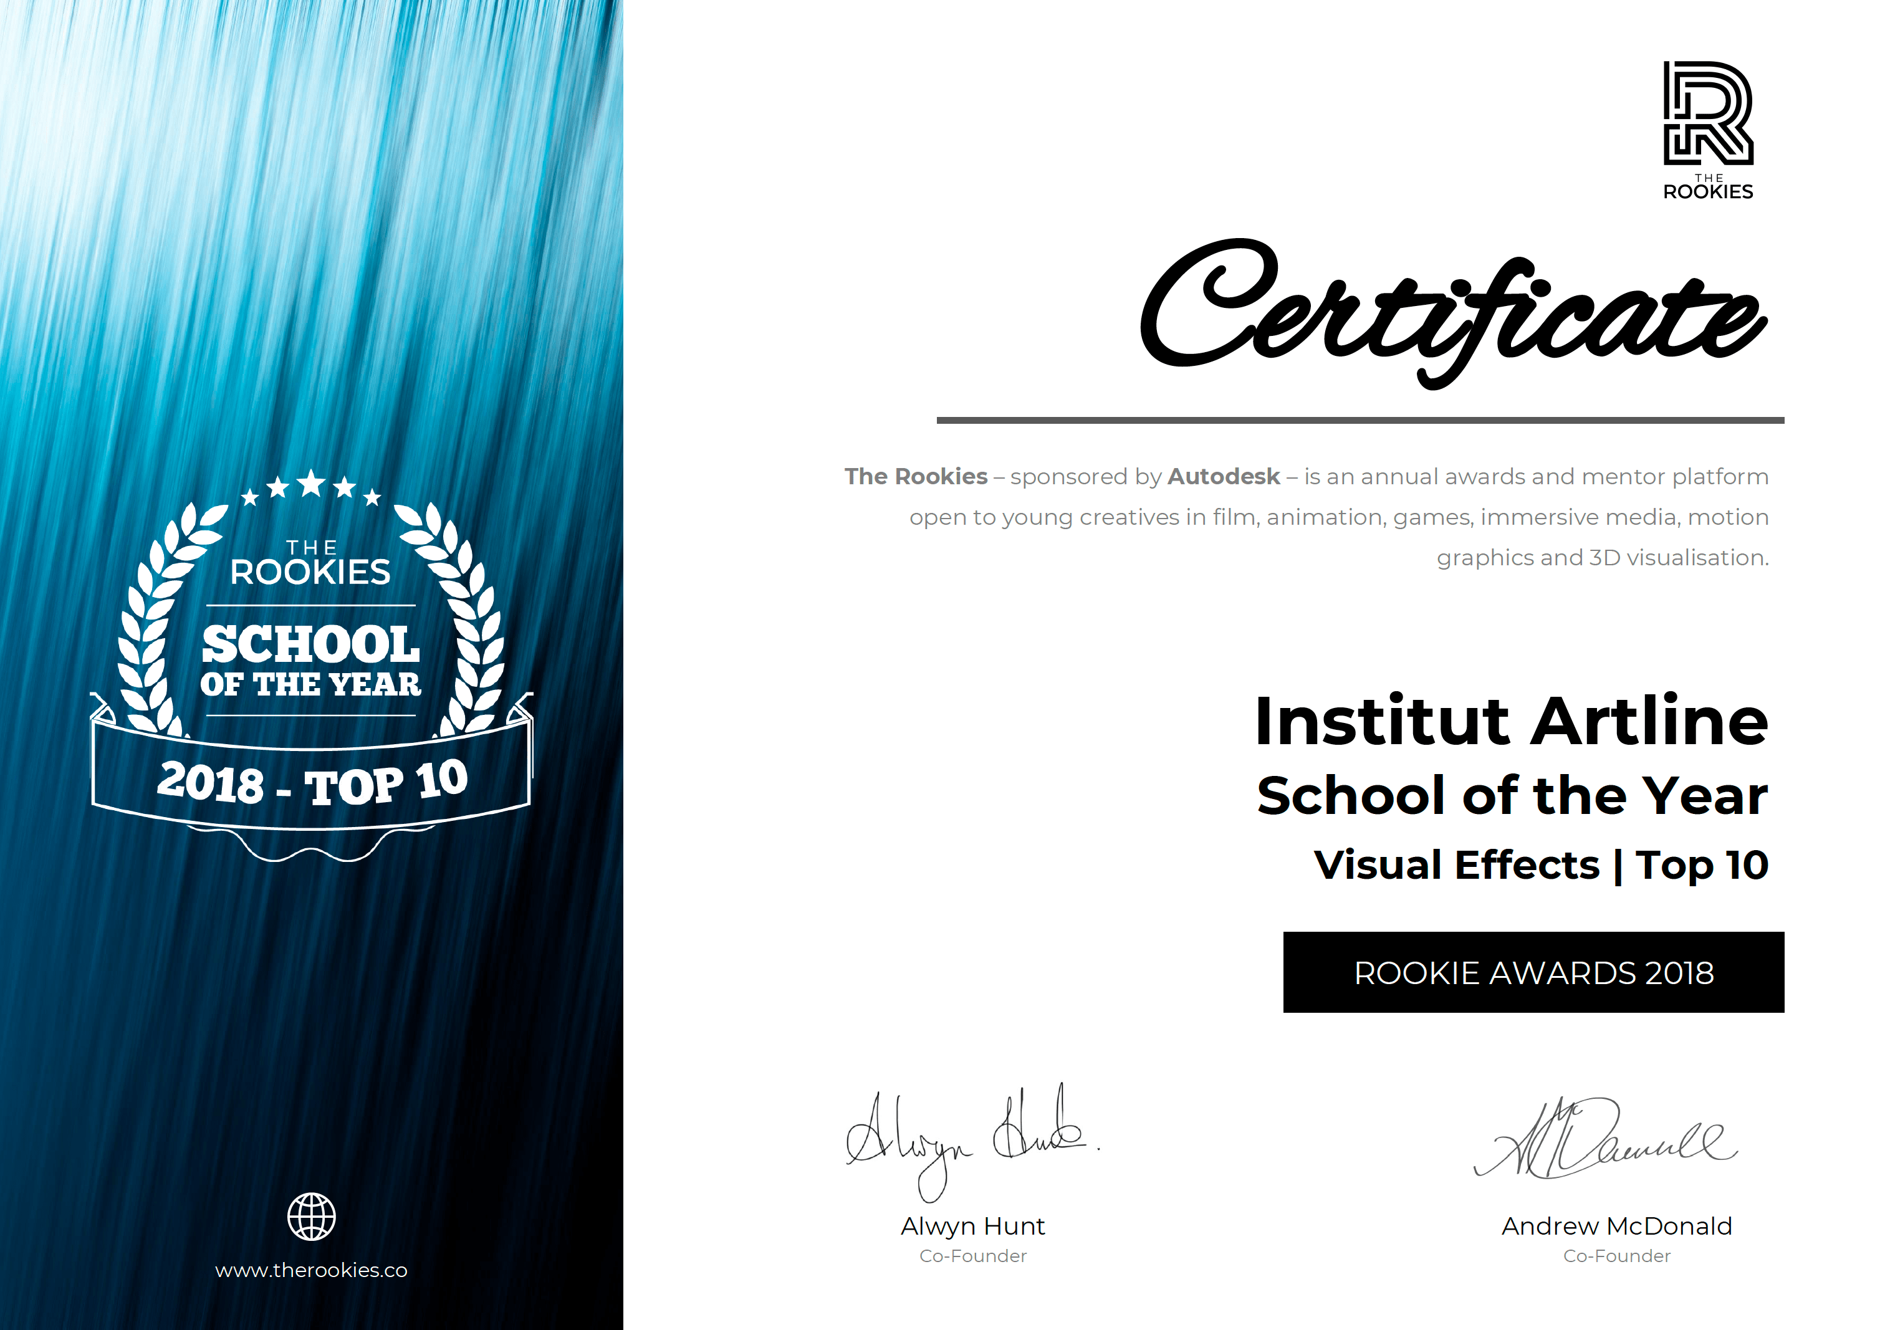This screenshot has width=1880, height=1330.
Task: Click the bold 'Autodesk' sponsor word
Action: pos(1224,477)
